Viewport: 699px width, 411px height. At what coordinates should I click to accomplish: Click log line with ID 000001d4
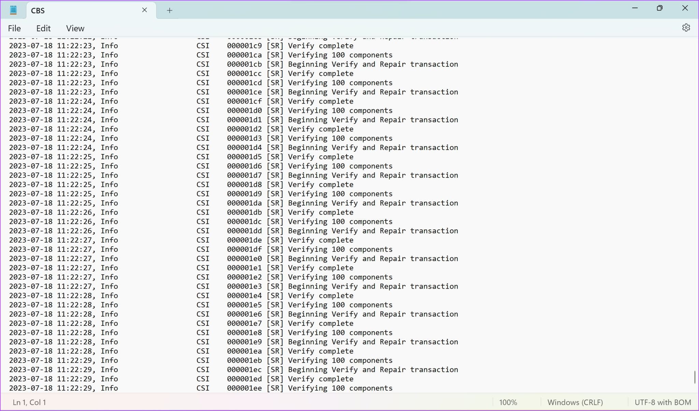point(233,148)
